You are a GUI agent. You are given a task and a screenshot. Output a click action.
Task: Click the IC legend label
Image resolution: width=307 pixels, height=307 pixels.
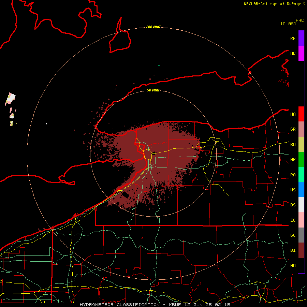pyautogui.click(x=293, y=220)
